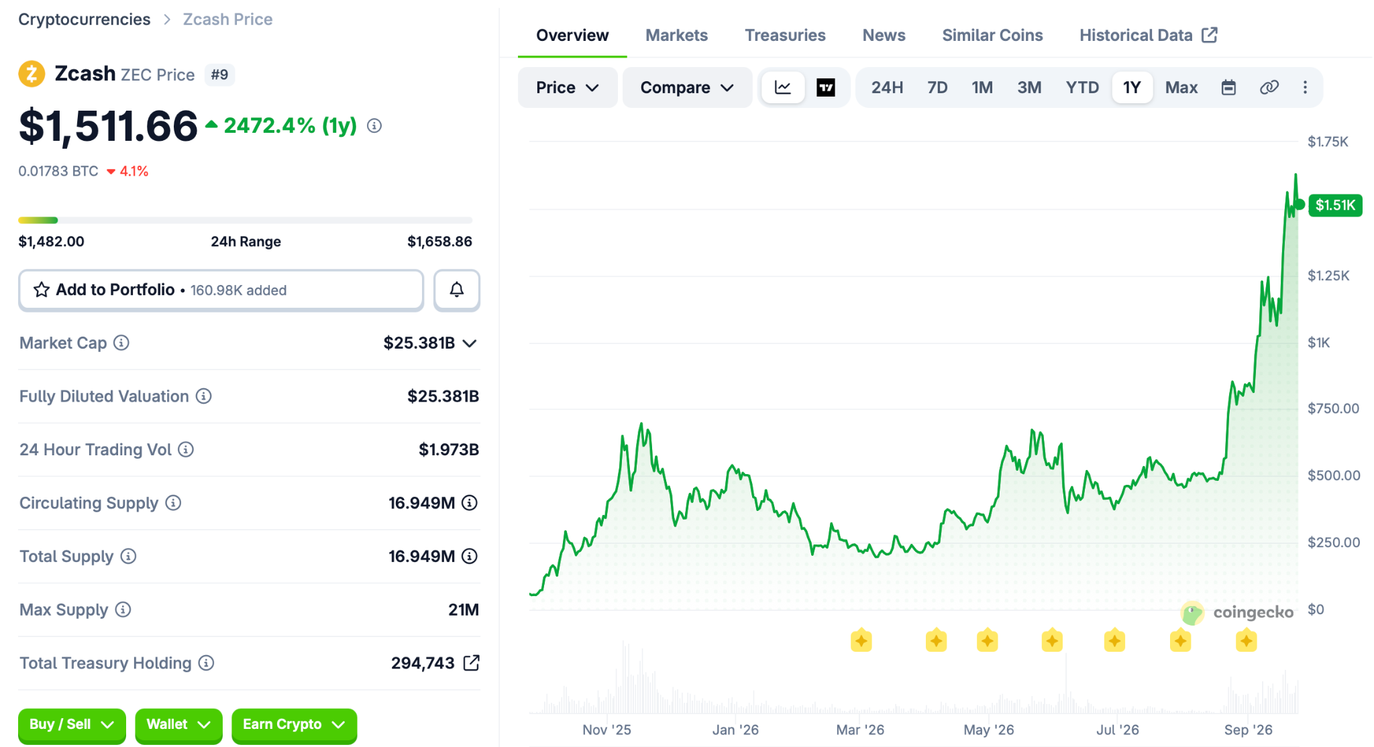Switch to TradingView chart mode
1374x747 pixels.
coord(826,87)
